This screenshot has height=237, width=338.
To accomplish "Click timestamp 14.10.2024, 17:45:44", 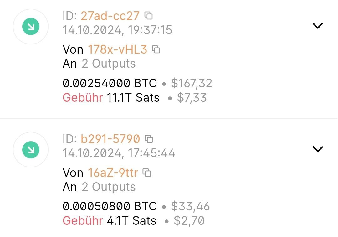I will (119, 153).
